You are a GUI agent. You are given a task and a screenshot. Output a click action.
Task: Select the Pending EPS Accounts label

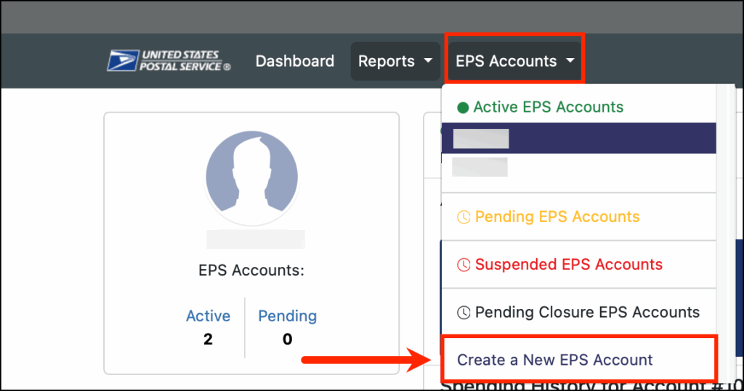click(x=557, y=217)
